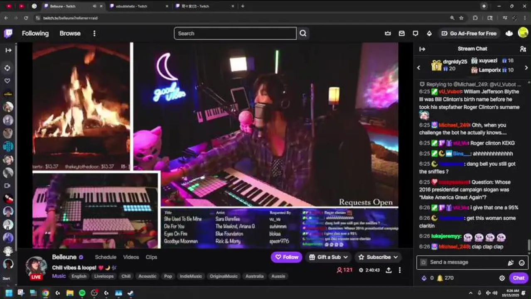
Task: Open the Belleune Videos tab
Action: 131,257
